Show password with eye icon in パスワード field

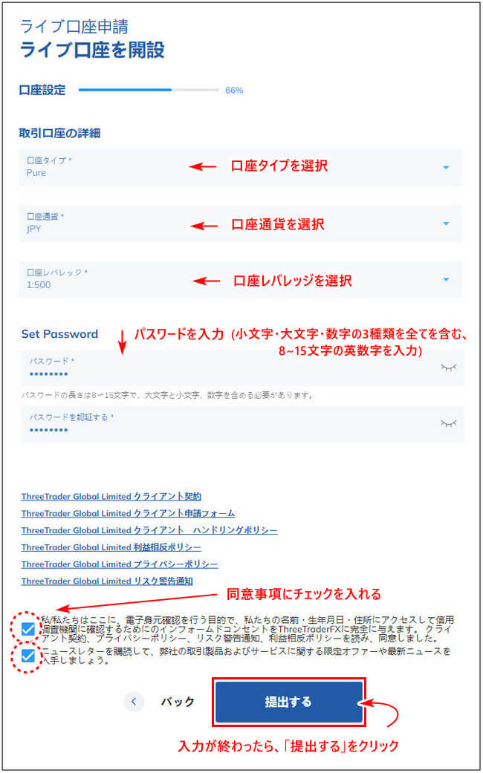tap(449, 368)
